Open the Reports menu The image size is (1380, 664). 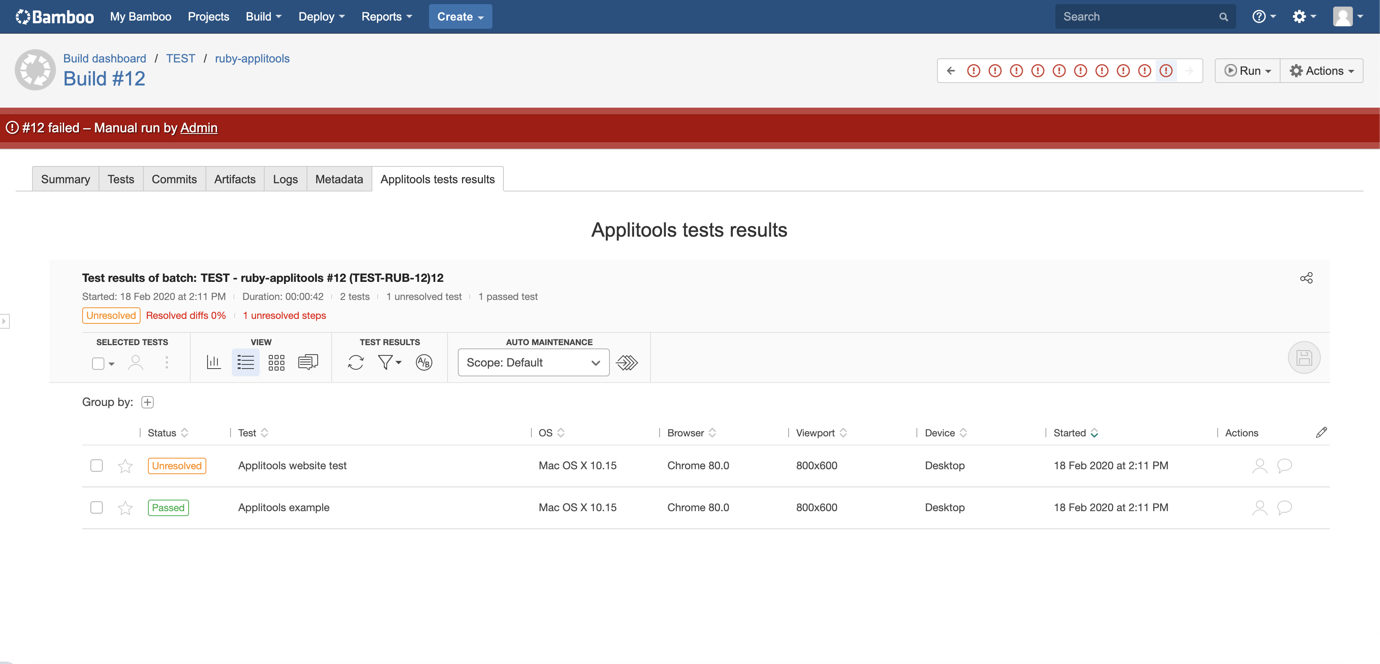tap(386, 16)
